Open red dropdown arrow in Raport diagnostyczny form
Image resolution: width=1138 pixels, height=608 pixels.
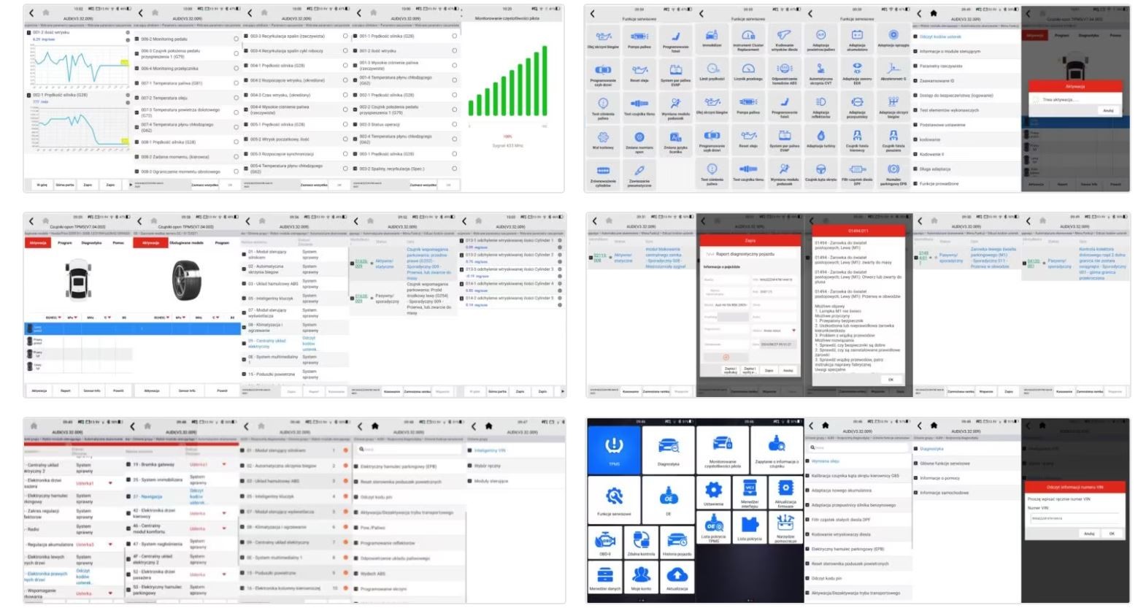793,331
